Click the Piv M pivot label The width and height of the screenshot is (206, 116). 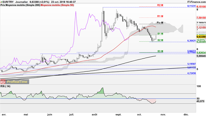coord(160,23)
